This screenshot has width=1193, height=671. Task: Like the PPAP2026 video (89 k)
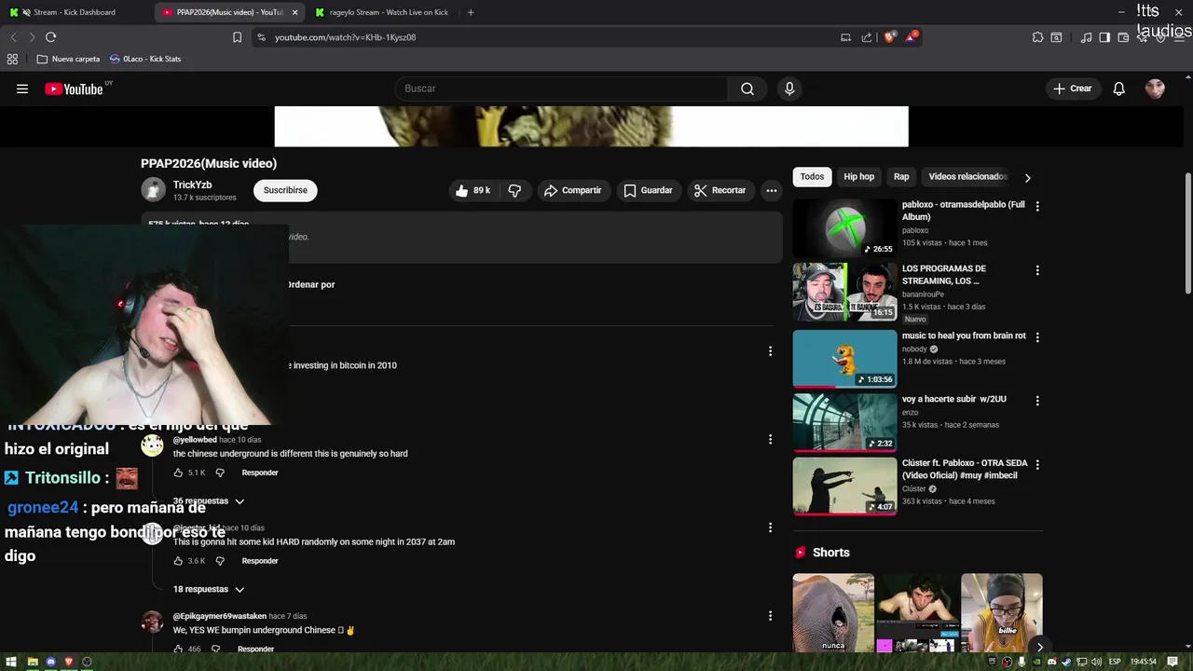pyautogui.click(x=473, y=190)
